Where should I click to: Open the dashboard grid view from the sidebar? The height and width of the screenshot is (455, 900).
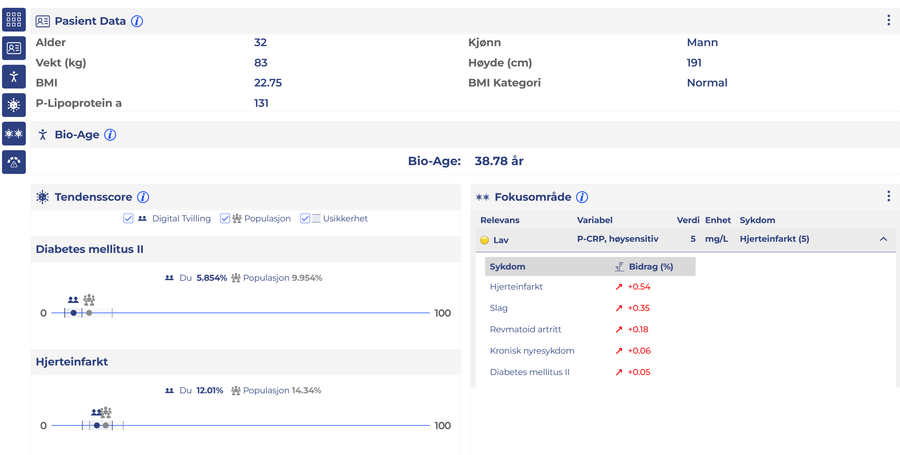(x=14, y=20)
